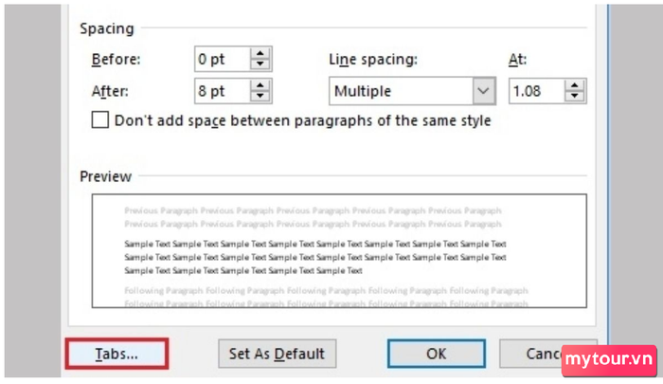Viewport: 663px width, 384px height.
Task: Decrease the Before spacing with down arrow
Action: (260, 64)
